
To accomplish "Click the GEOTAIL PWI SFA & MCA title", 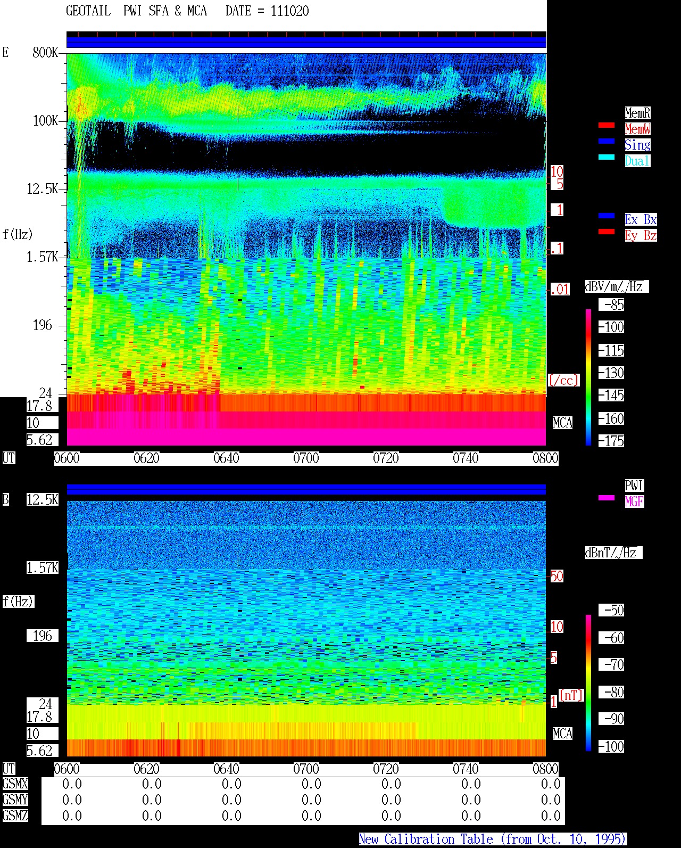I will coord(136,11).
